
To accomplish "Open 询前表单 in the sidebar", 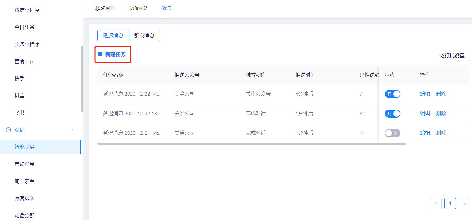I will click(24, 181).
